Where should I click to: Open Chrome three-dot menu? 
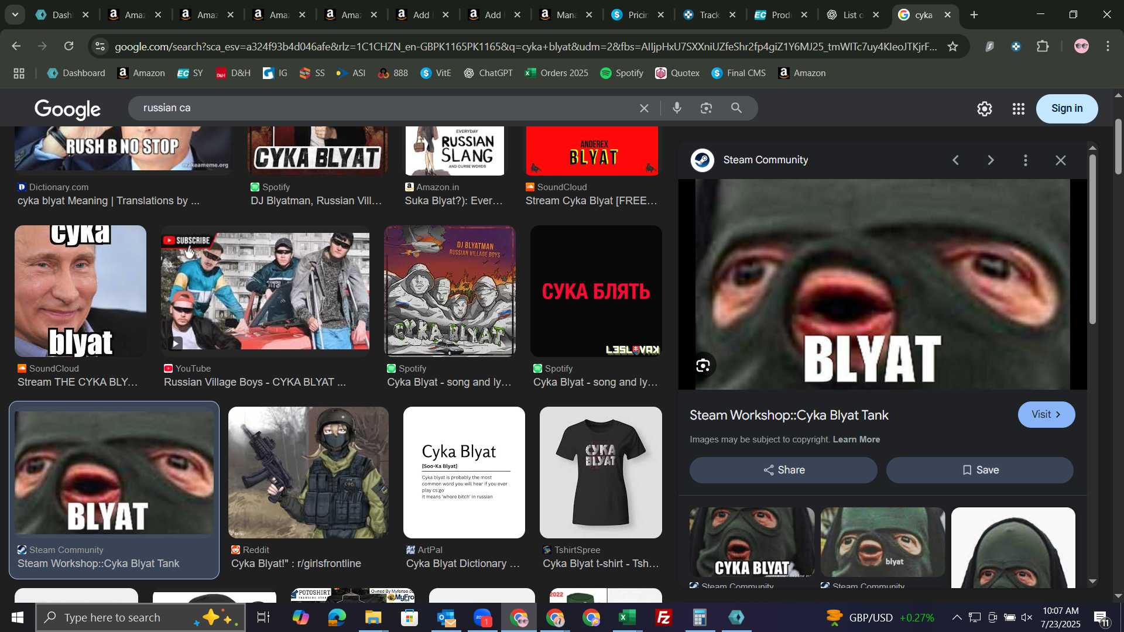[1108, 46]
